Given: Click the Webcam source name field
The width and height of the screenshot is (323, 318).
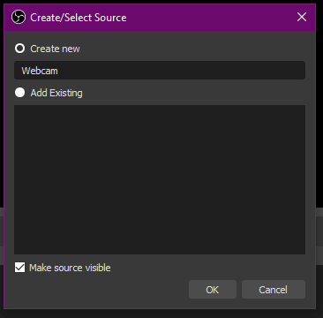Looking at the screenshot, I should [160, 71].
